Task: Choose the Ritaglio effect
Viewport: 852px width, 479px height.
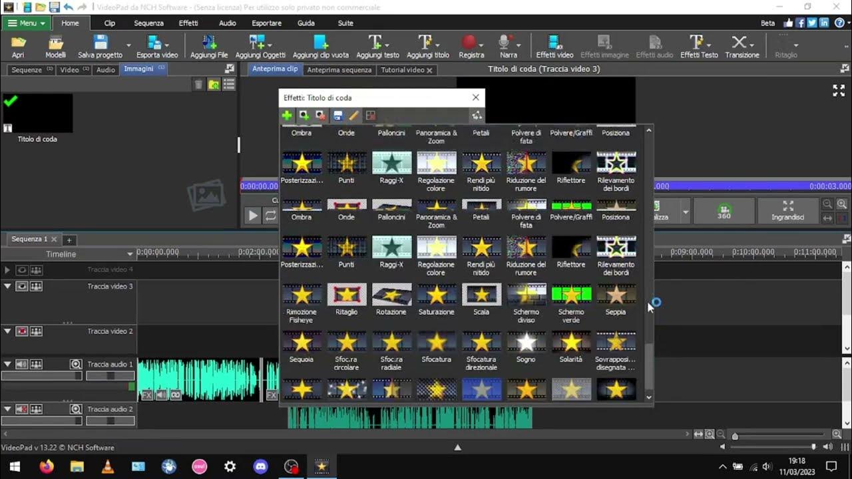Action: click(346, 300)
